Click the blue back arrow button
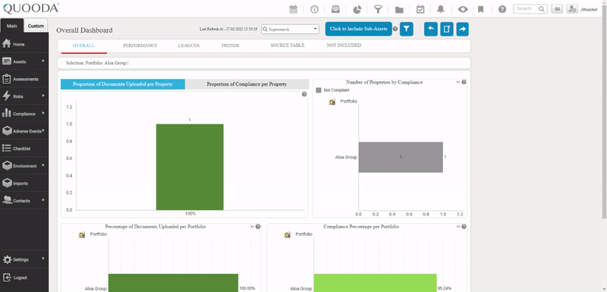The width and height of the screenshot is (607, 292). click(x=431, y=29)
